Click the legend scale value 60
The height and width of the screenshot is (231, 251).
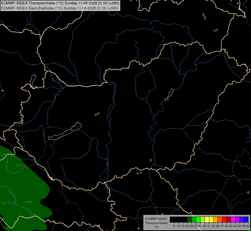tap(248, 226)
